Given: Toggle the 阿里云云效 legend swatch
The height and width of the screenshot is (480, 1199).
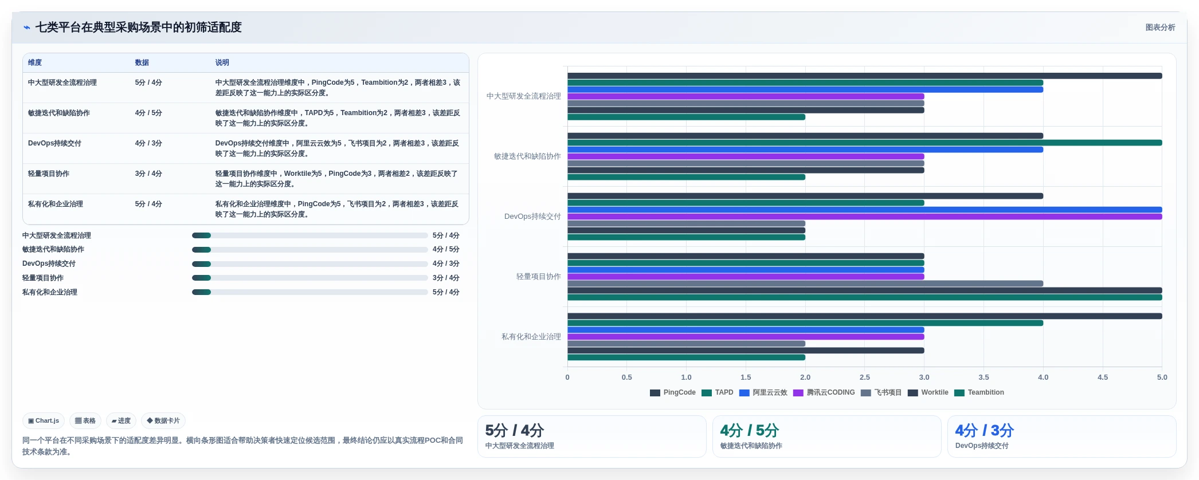Looking at the screenshot, I should point(745,393).
